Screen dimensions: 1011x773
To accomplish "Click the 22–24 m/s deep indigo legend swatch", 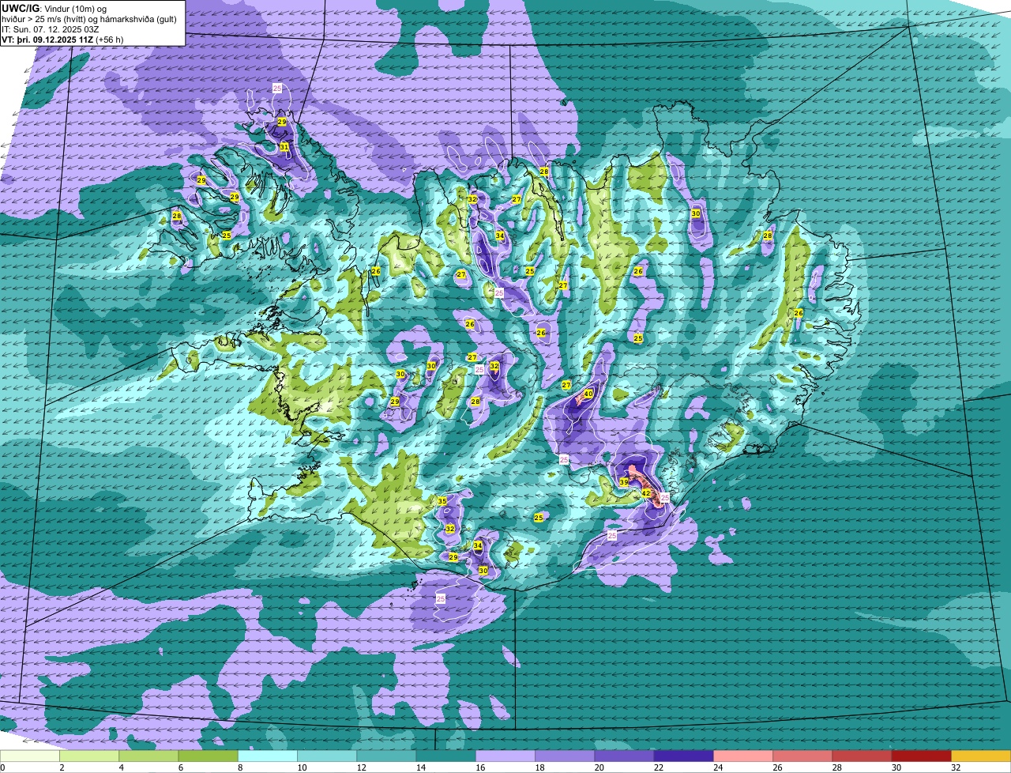I will (684, 756).
